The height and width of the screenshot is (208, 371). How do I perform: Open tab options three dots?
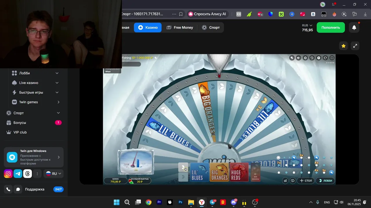coord(174,14)
